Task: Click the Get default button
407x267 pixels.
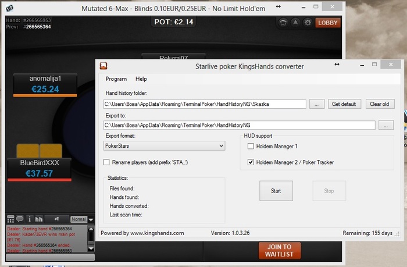Action: click(x=344, y=104)
